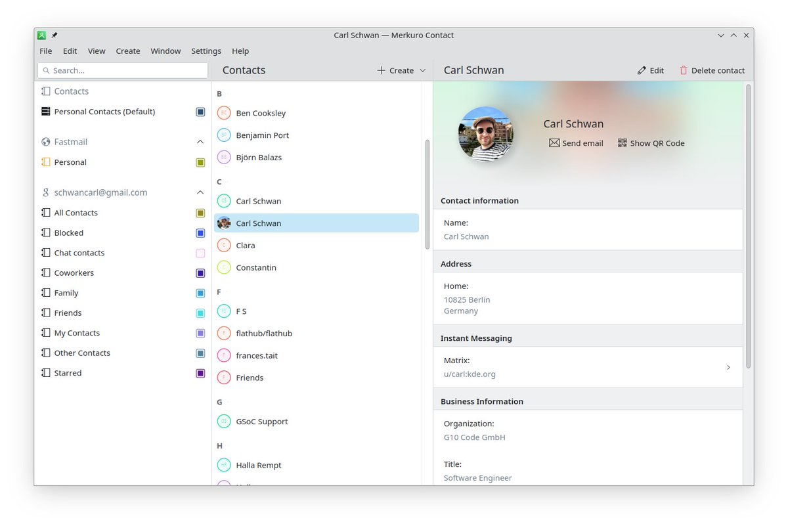The width and height of the screenshot is (788, 526).
Task: Click the contact list scrollbar
Action: coord(427,194)
